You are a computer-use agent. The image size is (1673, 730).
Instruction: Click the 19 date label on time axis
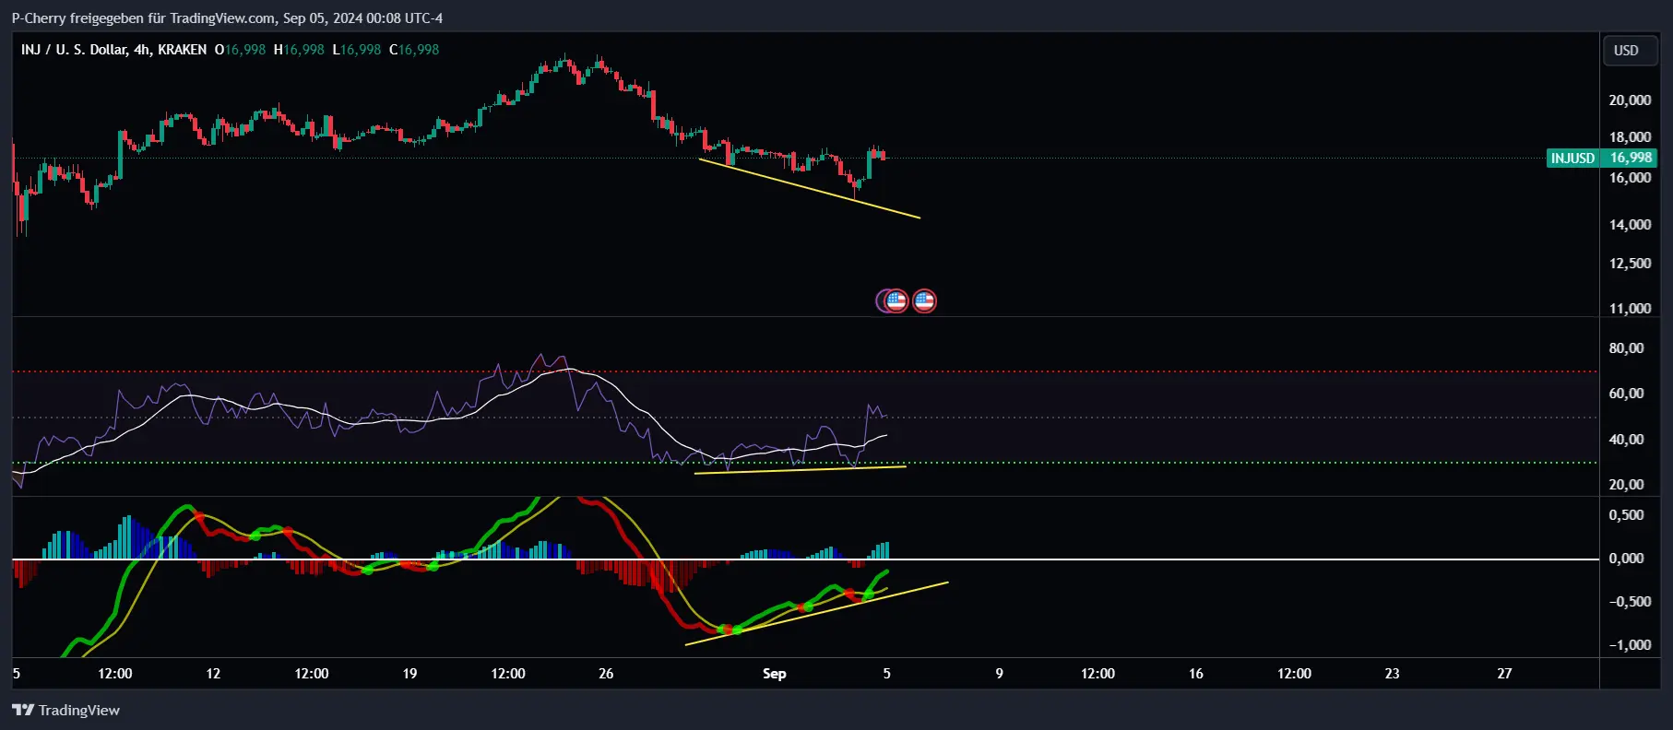[x=409, y=674]
